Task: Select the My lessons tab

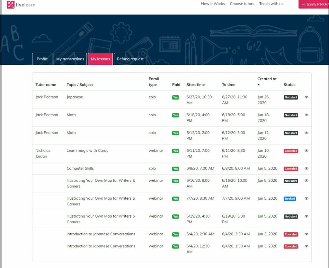Action: [x=100, y=59]
